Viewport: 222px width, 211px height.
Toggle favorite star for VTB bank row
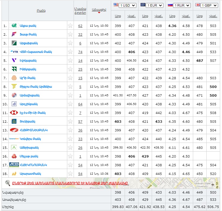pos(70,52)
